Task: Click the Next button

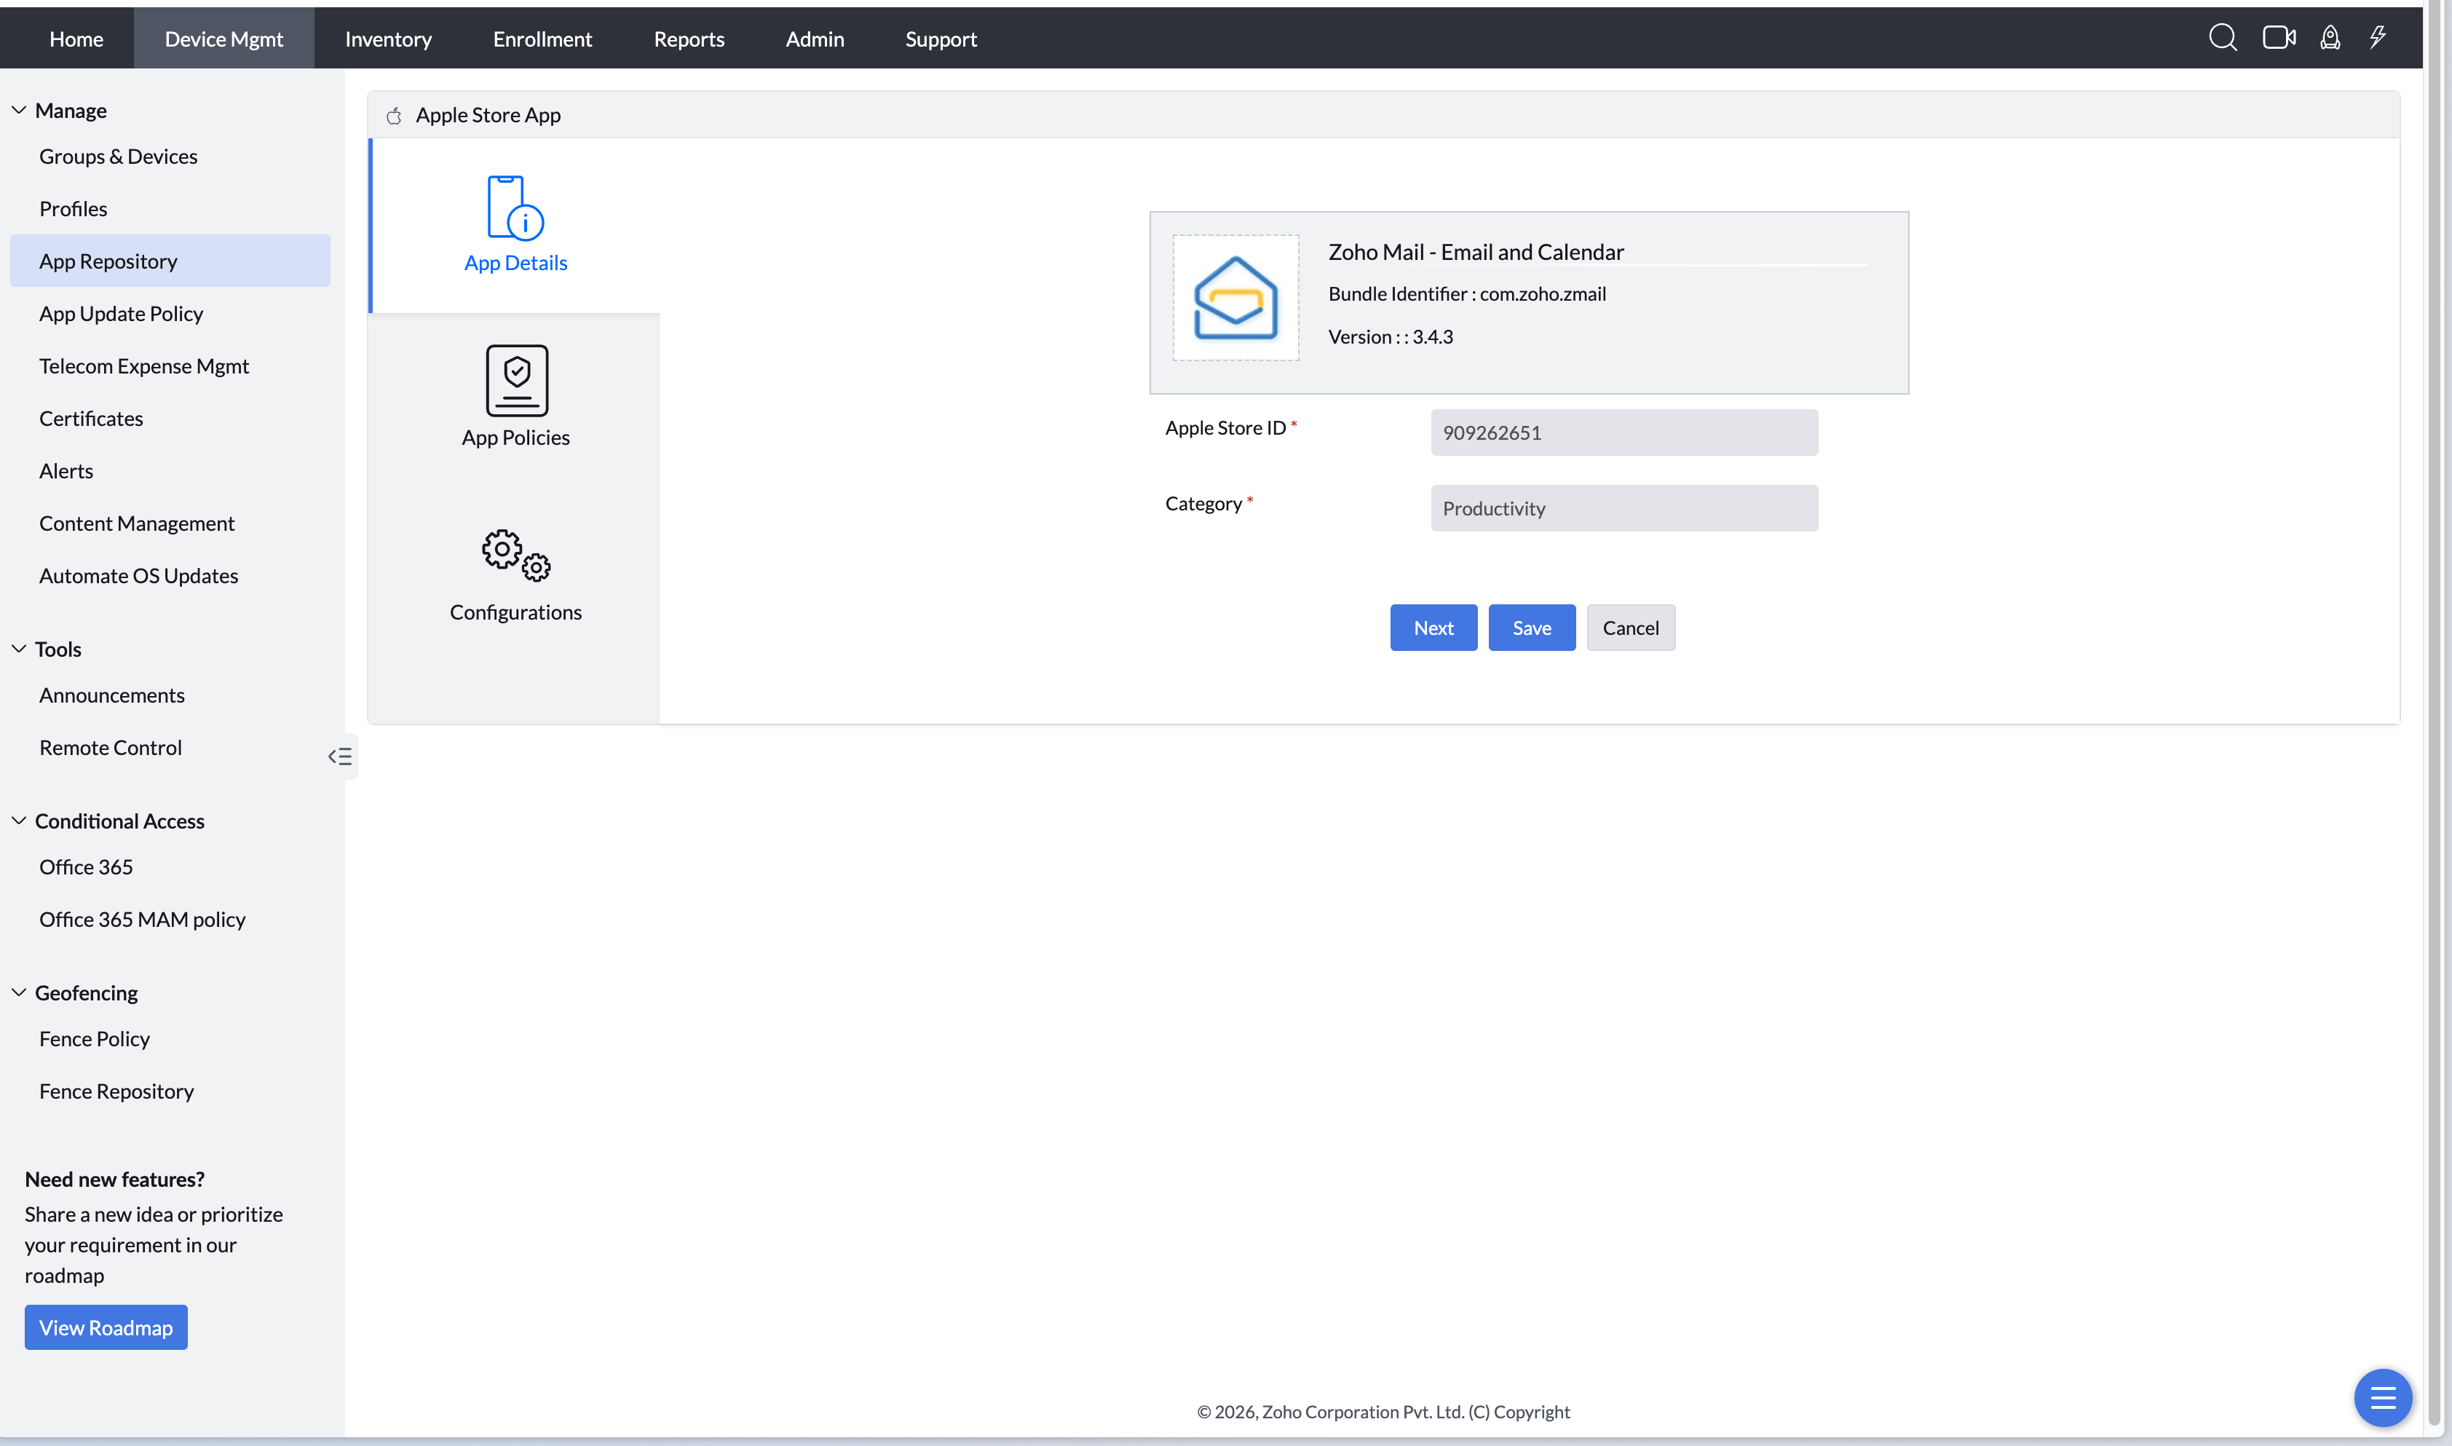Action: [1433, 628]
